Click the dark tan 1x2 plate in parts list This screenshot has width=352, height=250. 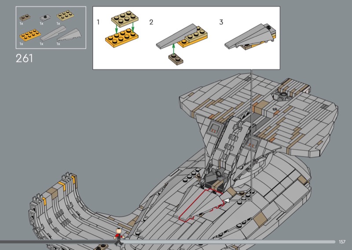pos(24,17)
